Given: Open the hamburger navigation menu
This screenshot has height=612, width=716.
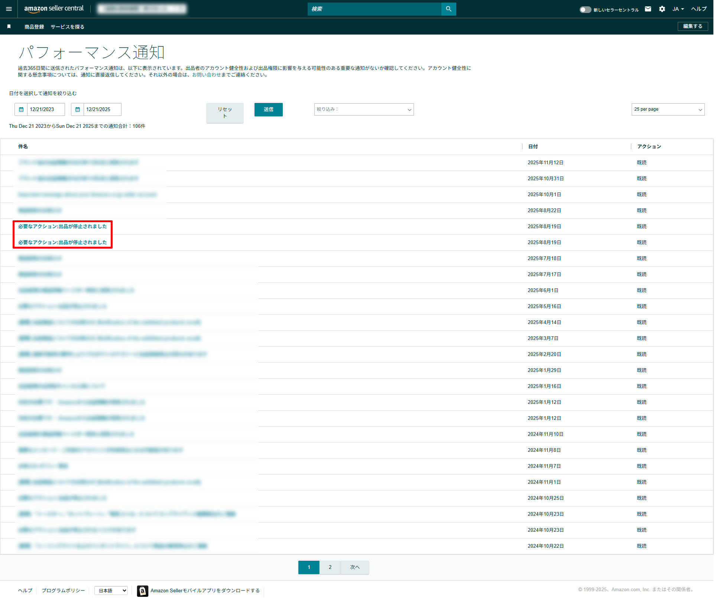Looking at the screenshot, I should click(x=9, y=9).
